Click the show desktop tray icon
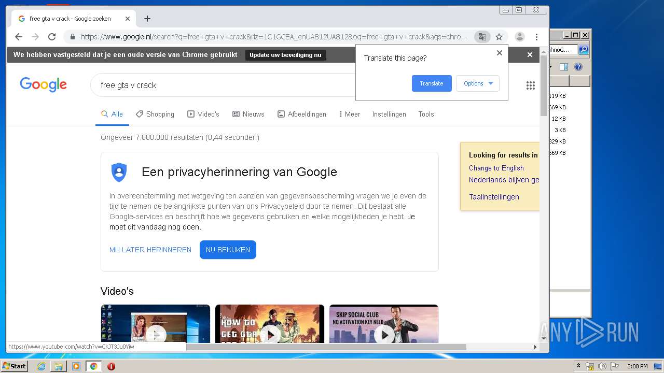 click(658, 366)
